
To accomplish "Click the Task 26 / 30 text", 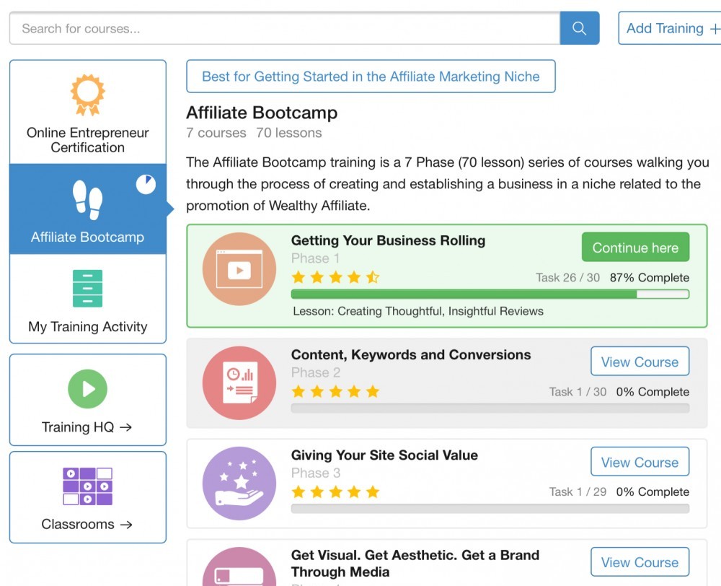I will 567,278.
